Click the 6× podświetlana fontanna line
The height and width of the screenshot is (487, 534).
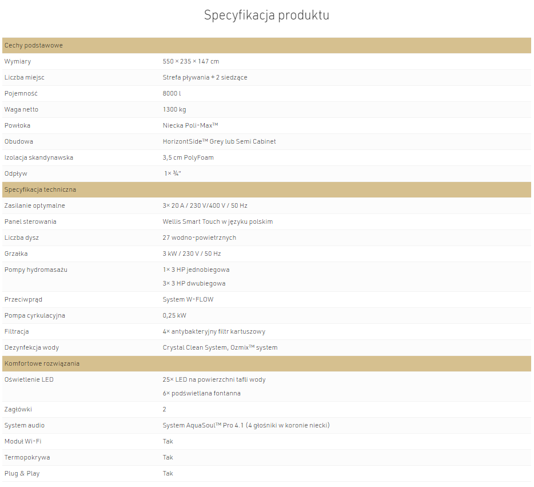pyautogui.click(x=202, y=393)
